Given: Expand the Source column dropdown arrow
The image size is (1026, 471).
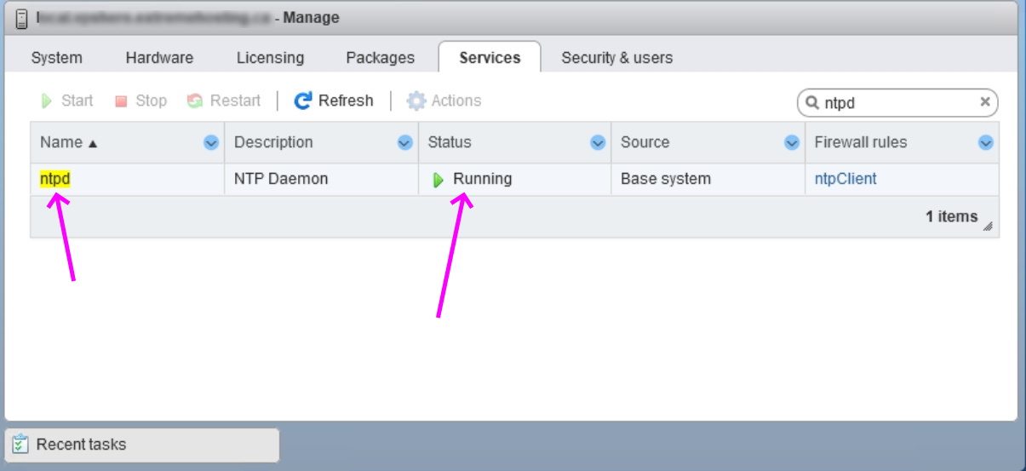Looking at the screenshot, I should 792,143.
